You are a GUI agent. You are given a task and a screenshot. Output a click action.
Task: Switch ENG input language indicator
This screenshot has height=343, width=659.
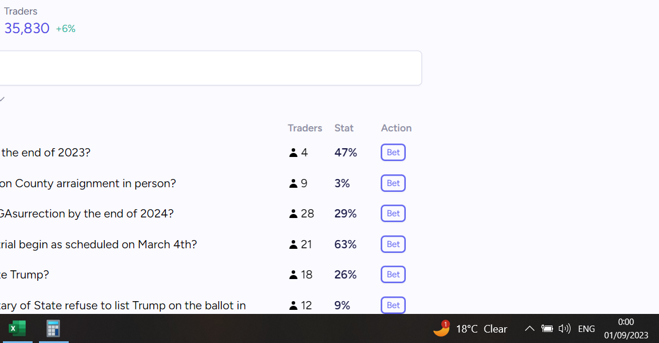tap(586, 328)
